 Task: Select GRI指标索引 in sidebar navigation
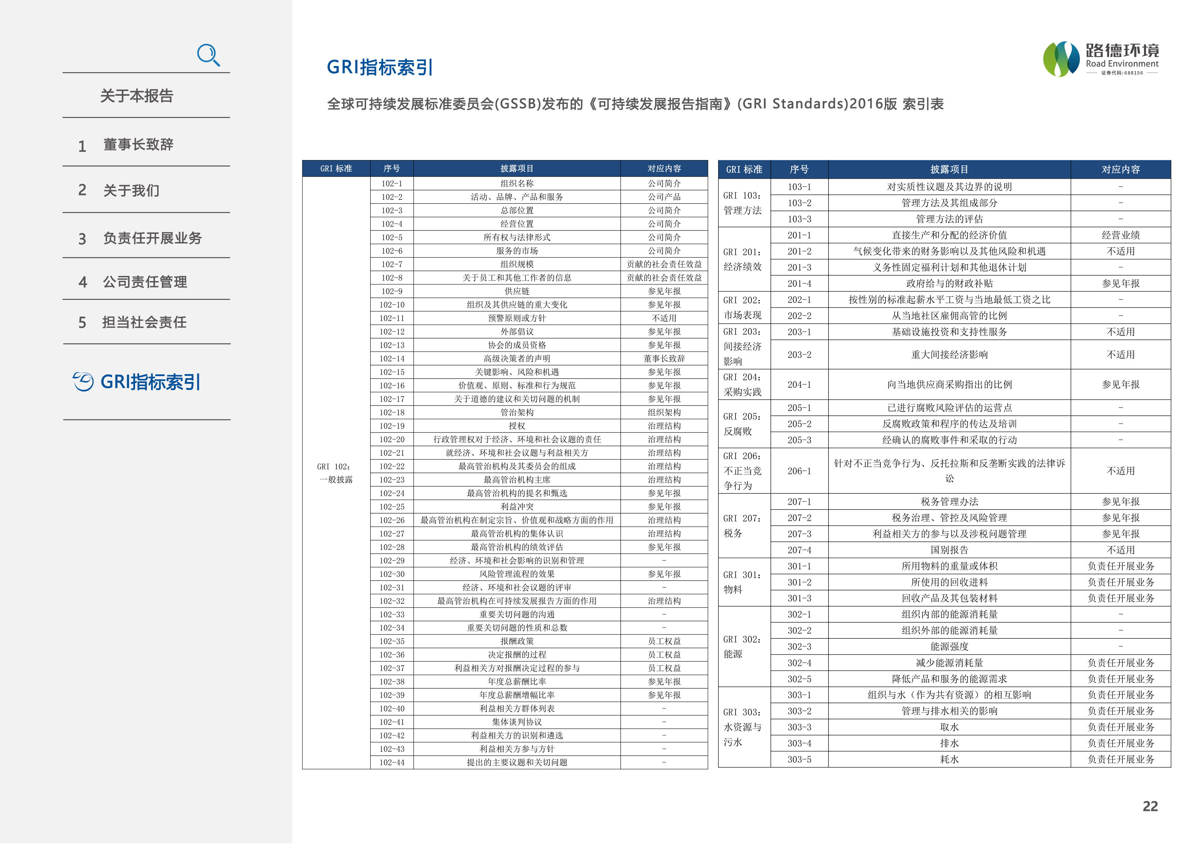coord(150,382)
